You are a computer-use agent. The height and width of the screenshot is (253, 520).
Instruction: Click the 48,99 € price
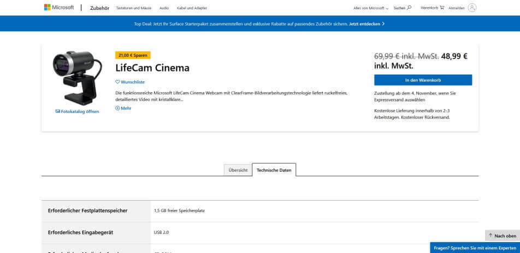(x=454, y=56)
